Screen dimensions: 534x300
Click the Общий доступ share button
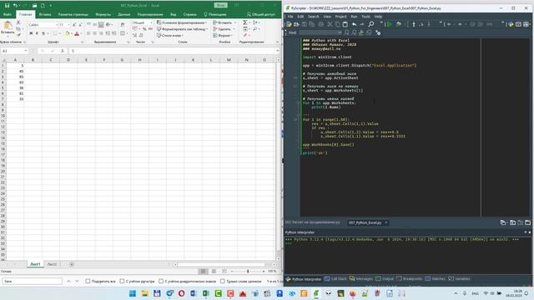261,14
